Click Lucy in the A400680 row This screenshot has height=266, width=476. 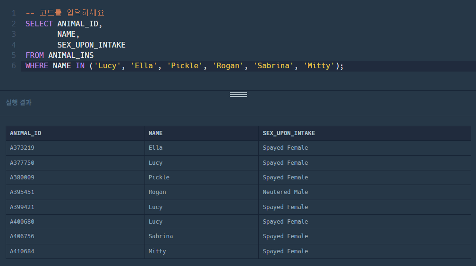[155, 222]
